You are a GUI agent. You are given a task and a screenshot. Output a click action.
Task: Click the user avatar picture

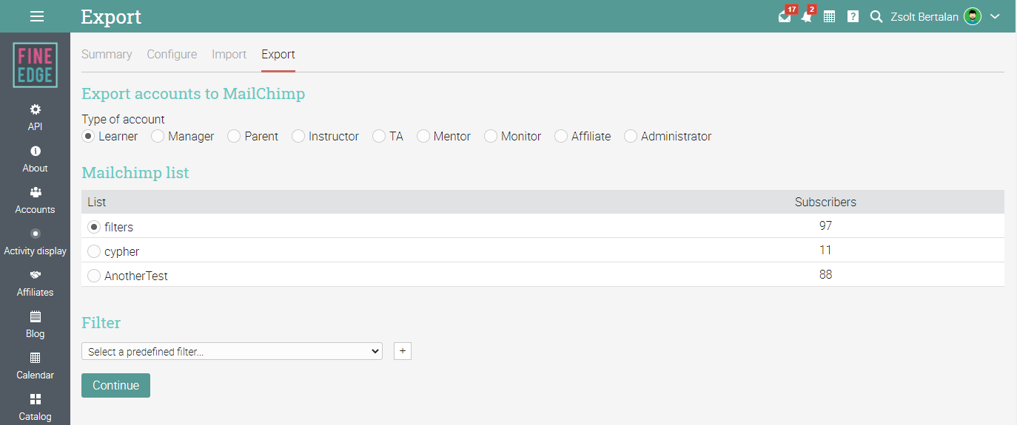(x=973, y=16)
